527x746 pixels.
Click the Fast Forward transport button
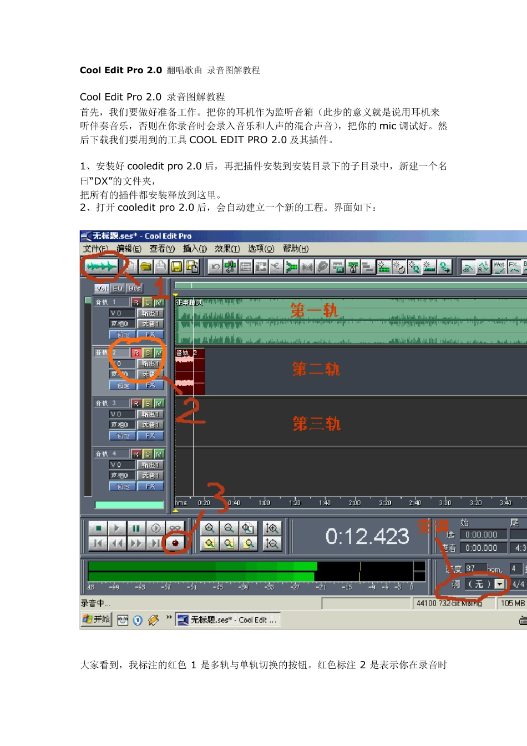(136, 543)
